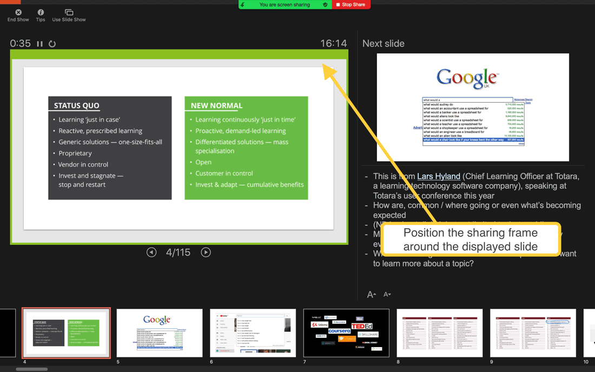Click the screen sharing shield icon

click(x=325, y=4)
